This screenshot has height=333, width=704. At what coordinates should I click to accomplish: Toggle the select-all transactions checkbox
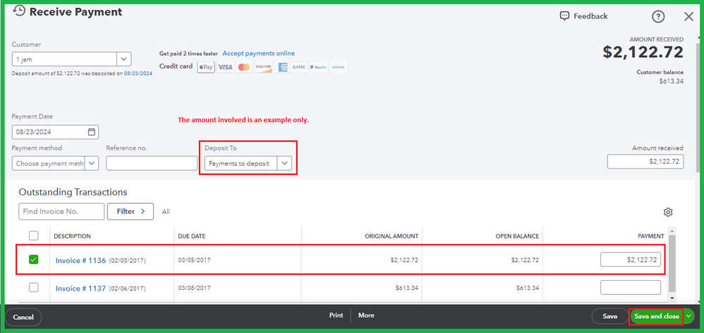click(34, 236)
